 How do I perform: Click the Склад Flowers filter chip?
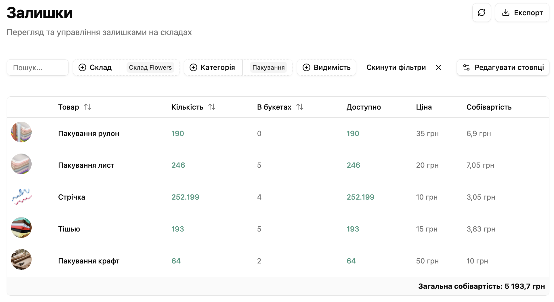click(150, 68)
